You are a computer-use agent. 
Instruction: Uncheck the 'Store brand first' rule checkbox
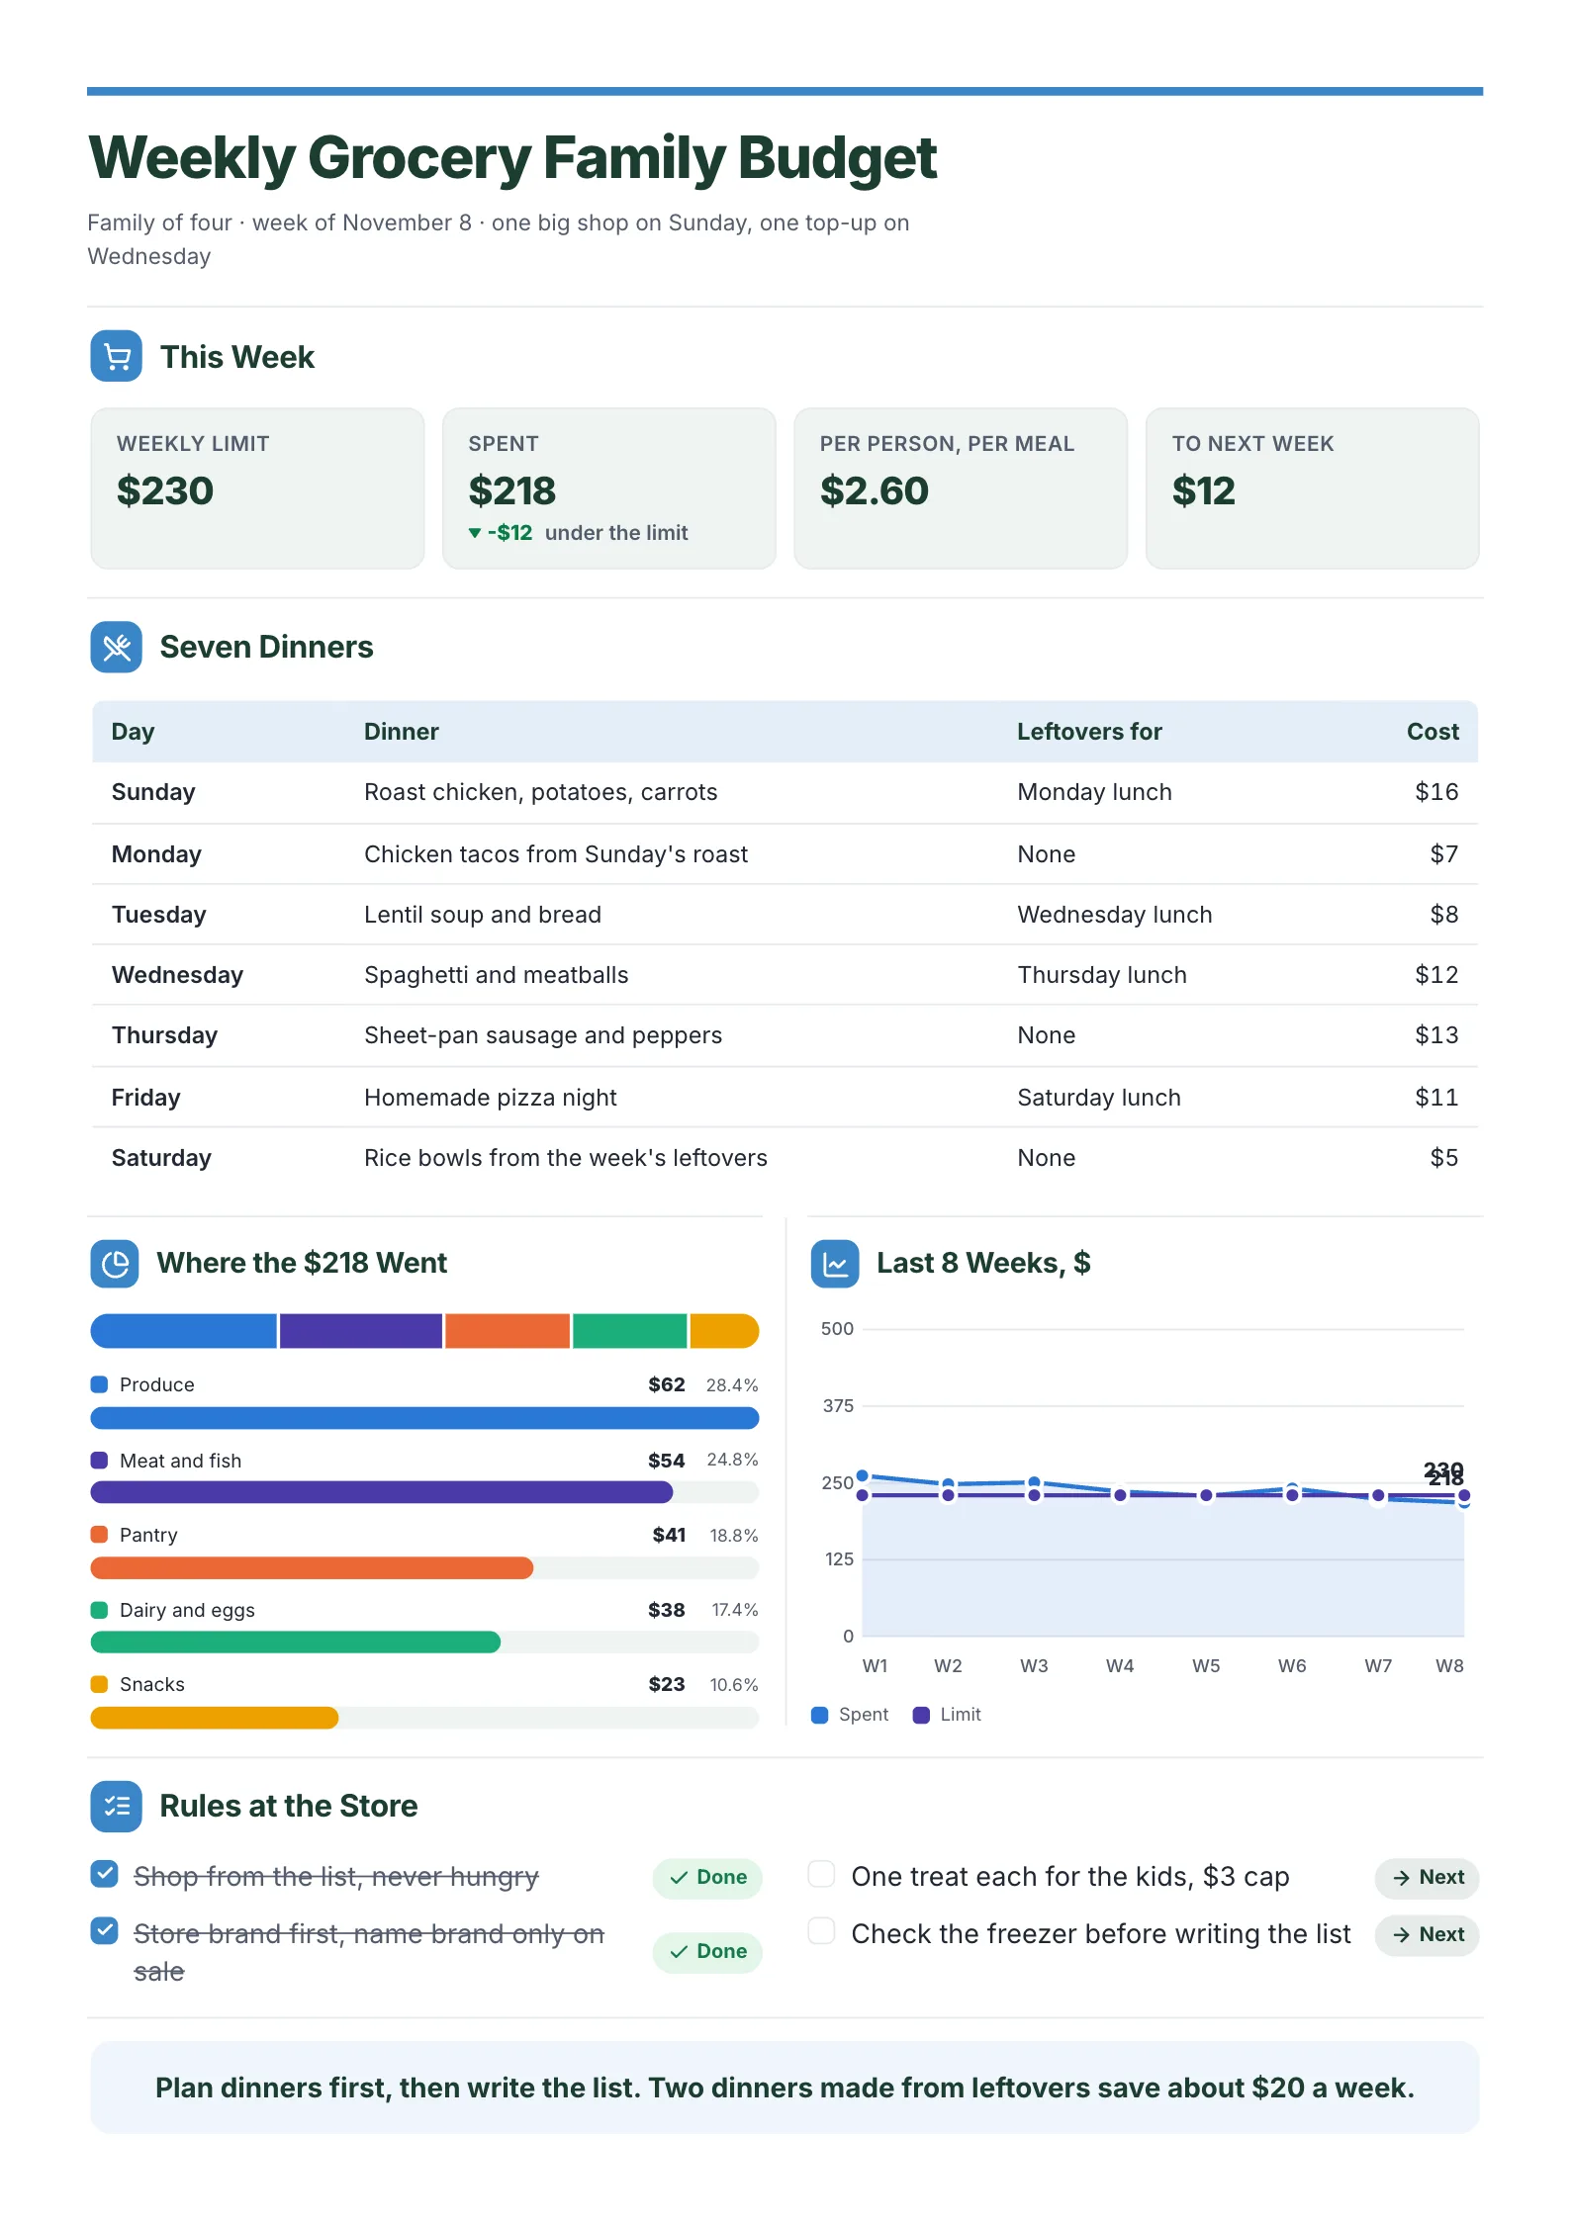pyautogui.click(x=104, y=1931)
